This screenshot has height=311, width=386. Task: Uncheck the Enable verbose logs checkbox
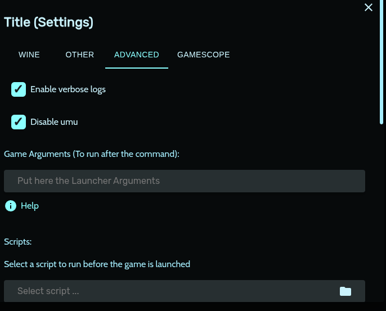tap(19, 89)
